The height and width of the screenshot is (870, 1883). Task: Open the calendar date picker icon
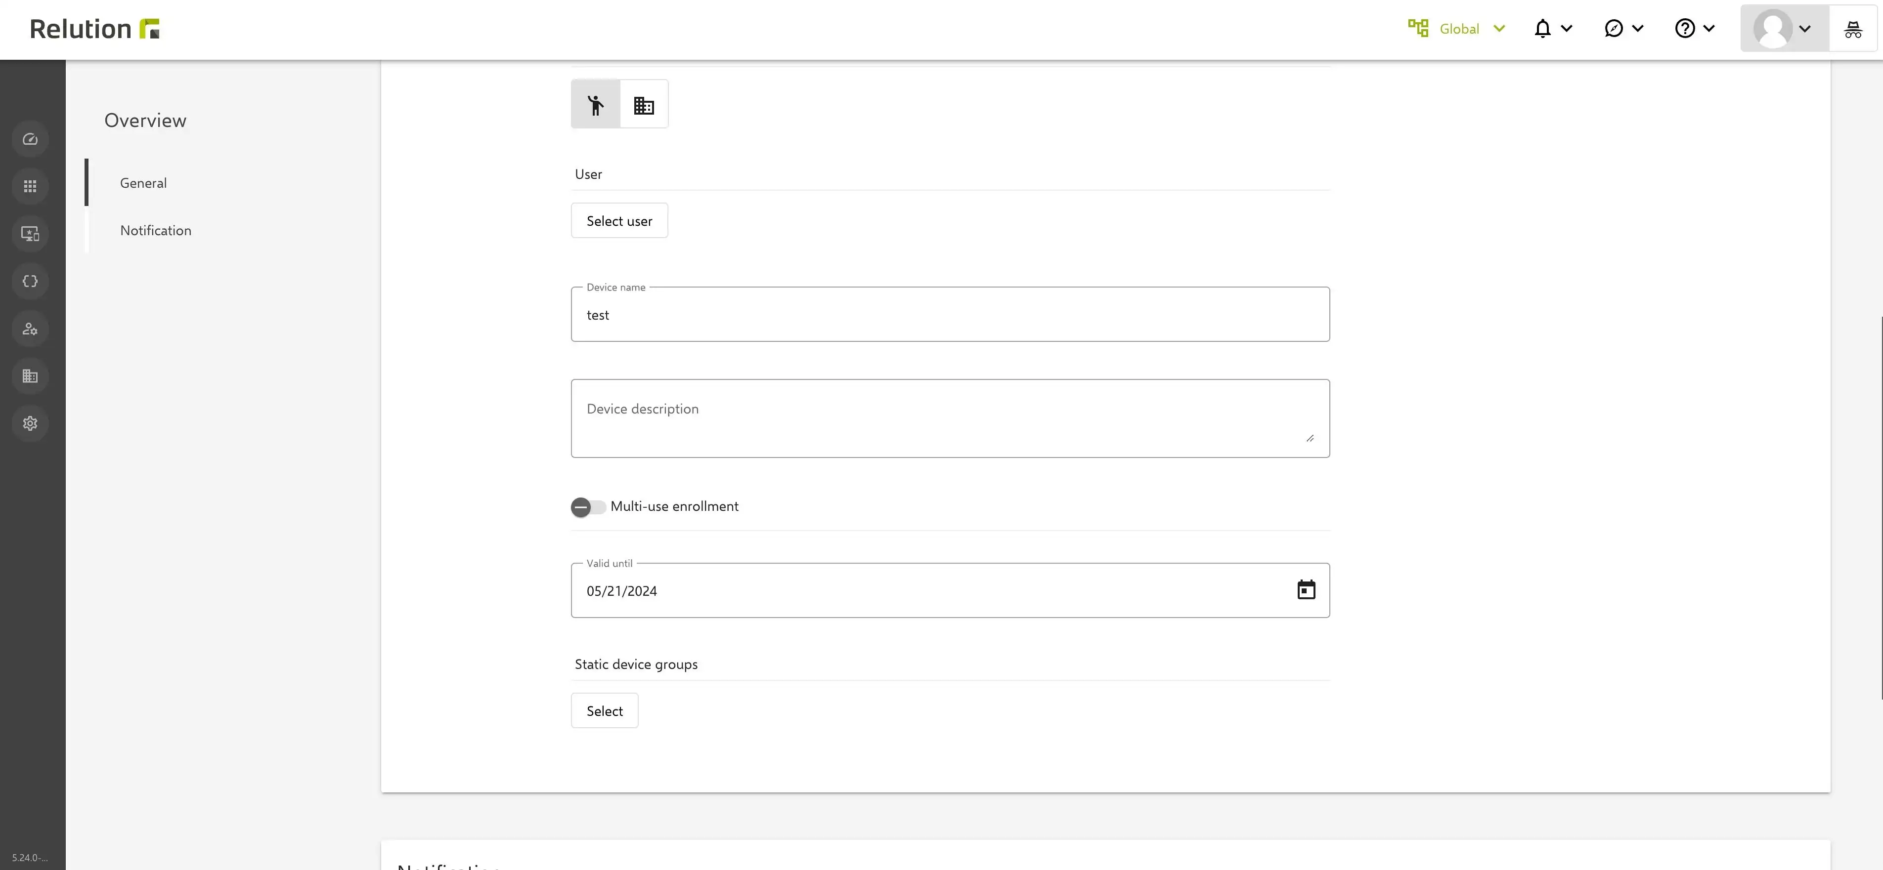[x=1306, y=589]
